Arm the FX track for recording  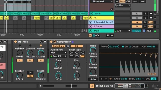pyautogui.click(x=151, y=18)
